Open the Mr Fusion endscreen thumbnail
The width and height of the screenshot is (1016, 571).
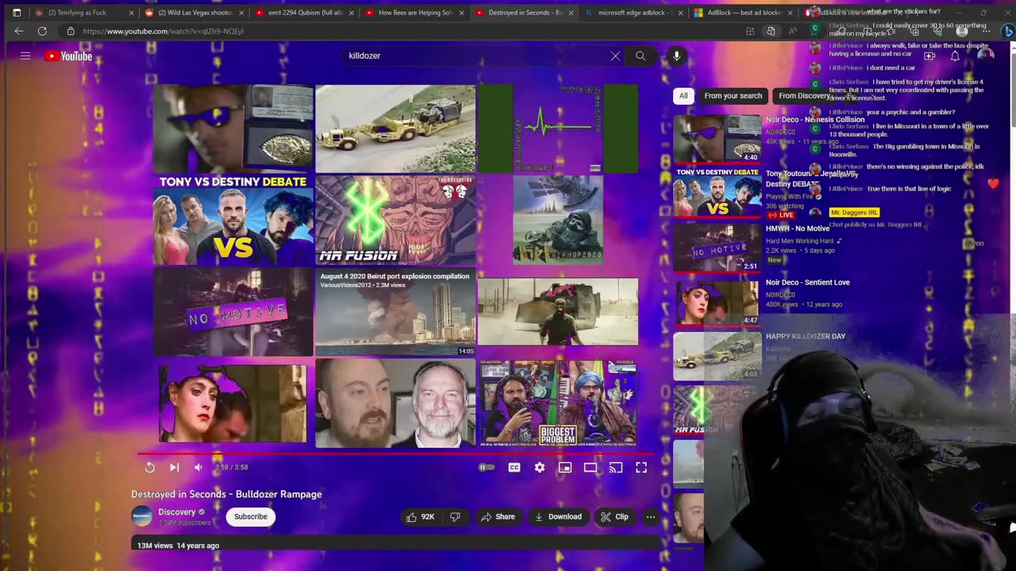[x=395, y=220]
